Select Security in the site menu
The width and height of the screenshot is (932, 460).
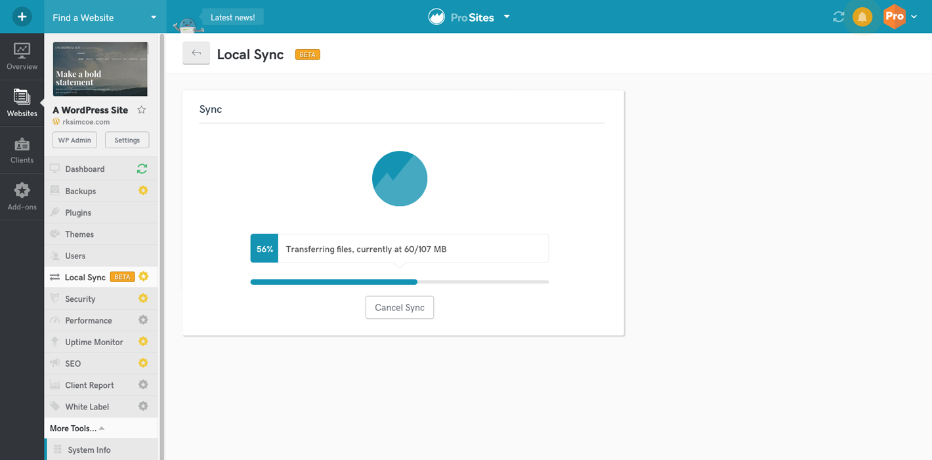[x=80, y=299]
